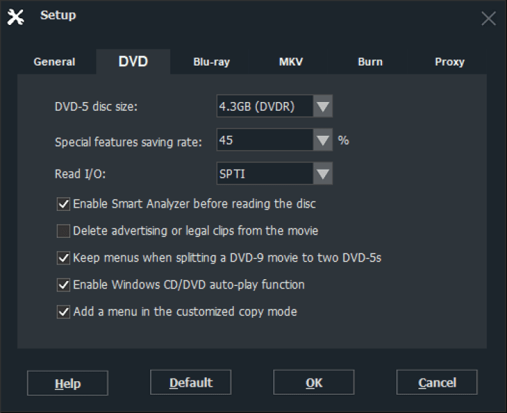
Task: Confirm settings with the OK button
Action: [x=314, y=383]
